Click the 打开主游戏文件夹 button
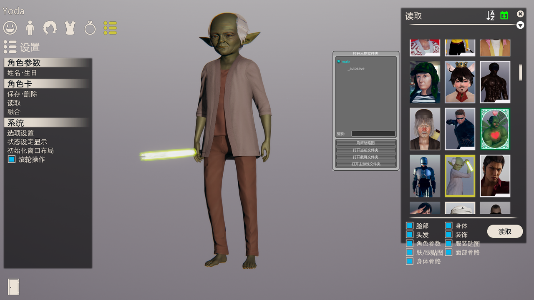This screenshot has width=534, height=300. pos(366,164)
